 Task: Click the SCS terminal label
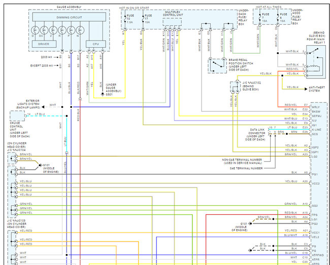click(x=315, y=134)
